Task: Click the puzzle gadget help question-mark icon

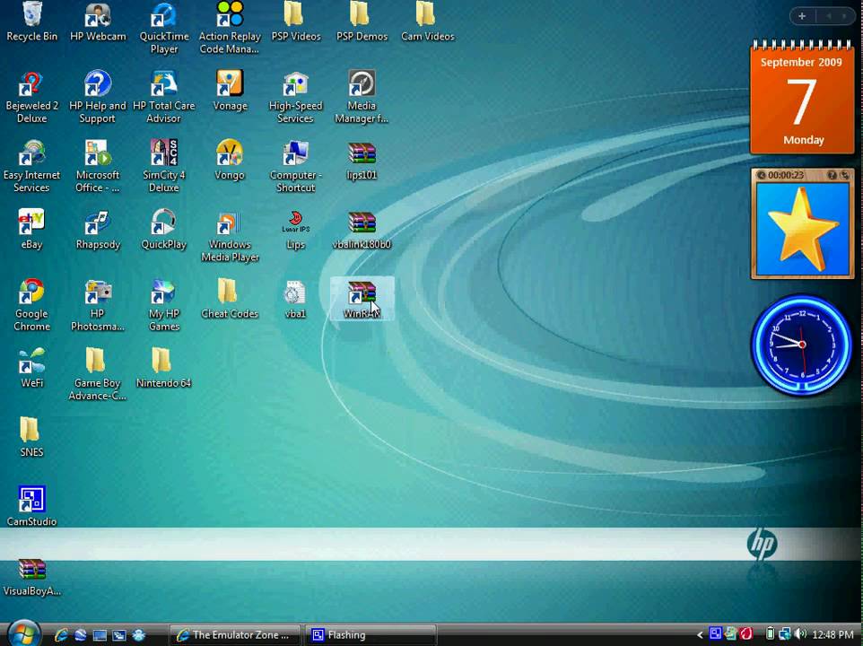Action: tap(832, 175)
